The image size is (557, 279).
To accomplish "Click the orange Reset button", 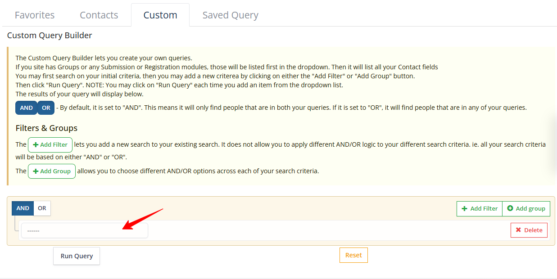I will [x=353, y=255].
